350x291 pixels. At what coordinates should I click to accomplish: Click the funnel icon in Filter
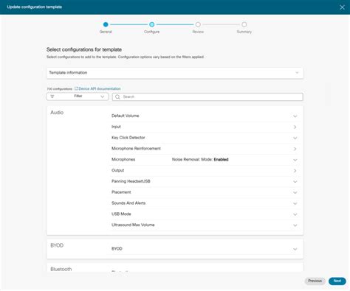point(52,97)
